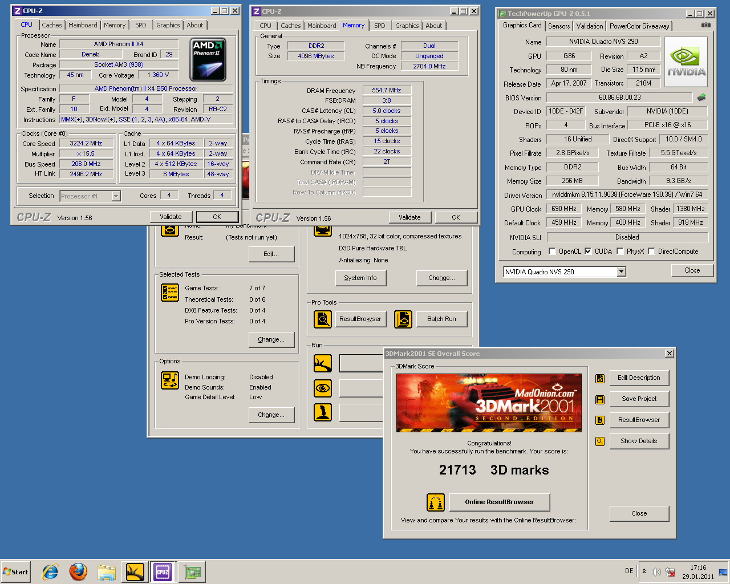Toggle the CUDA checkbox
Image resolution: width=730 pixels, height=584 pixels.
[588, 252]
